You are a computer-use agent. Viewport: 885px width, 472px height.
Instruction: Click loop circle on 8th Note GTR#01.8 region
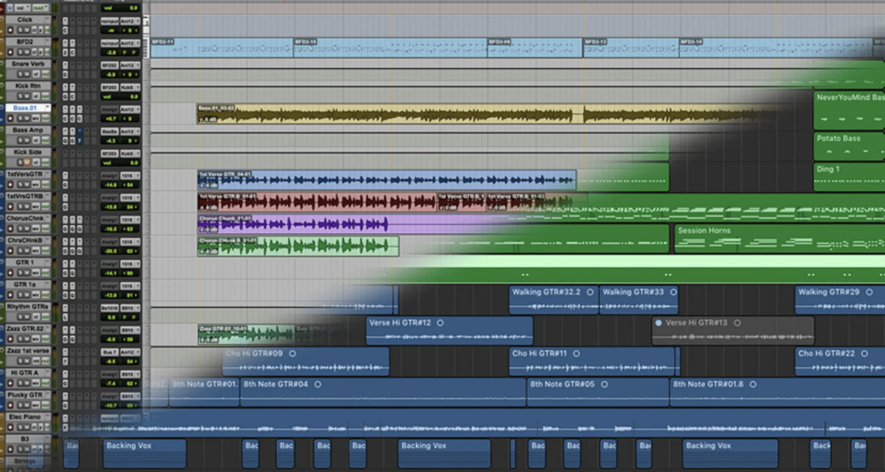[753, 384]
